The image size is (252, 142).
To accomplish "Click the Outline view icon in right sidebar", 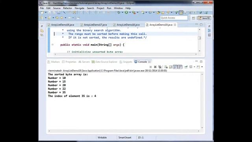I will pyautogui.click(x=209, y=30).
